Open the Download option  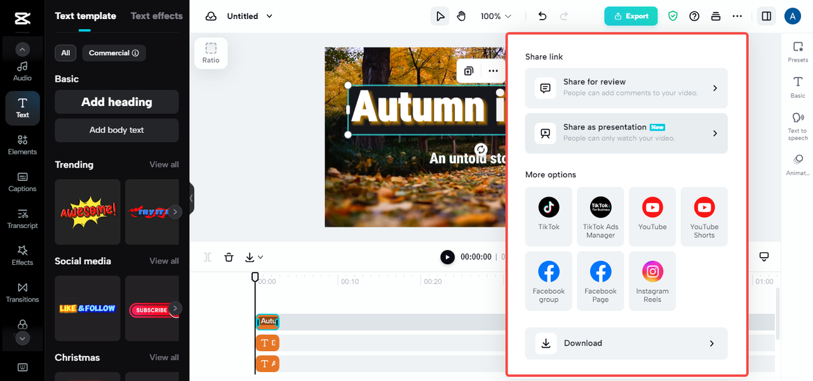click(626, 343)
